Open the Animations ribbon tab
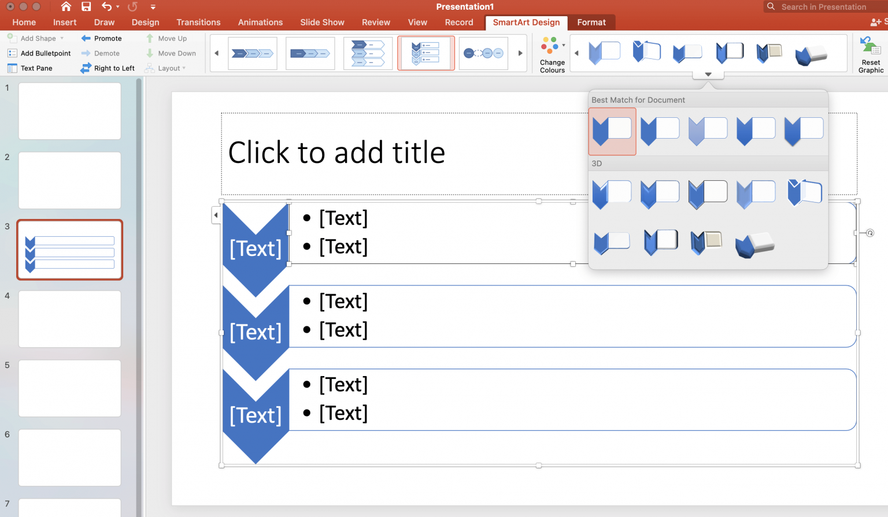 (x=260, y=23)
